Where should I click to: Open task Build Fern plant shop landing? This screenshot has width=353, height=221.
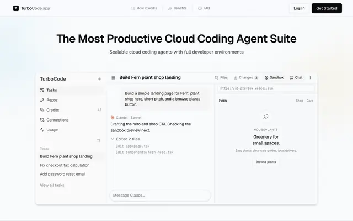click(x=71, y=156)
